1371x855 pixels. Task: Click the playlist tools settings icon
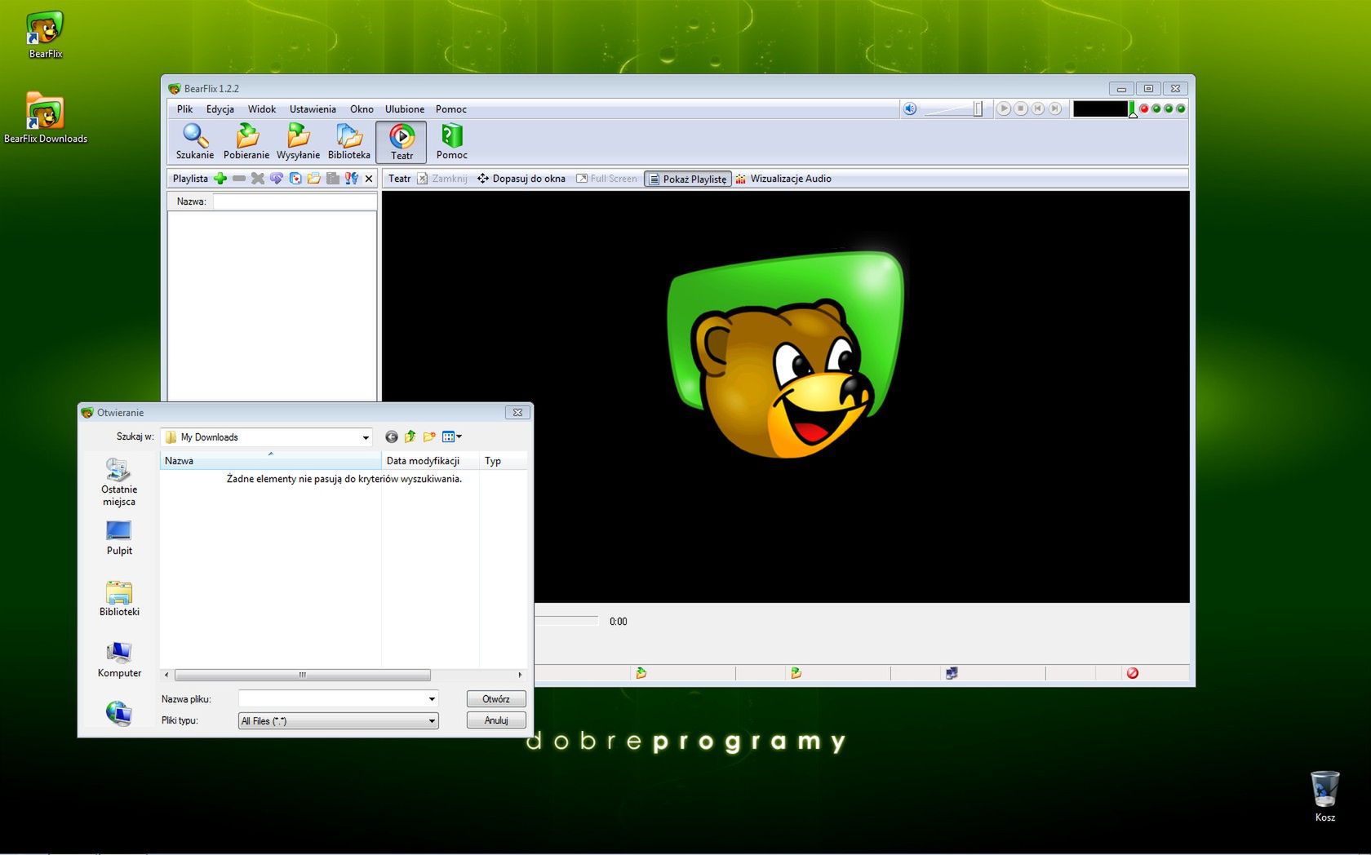click(x=352, y=179)
